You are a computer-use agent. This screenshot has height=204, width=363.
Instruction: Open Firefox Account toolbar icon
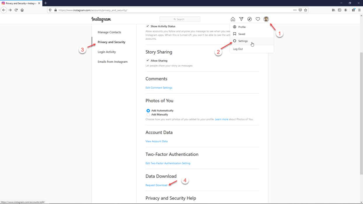[346, 10]
